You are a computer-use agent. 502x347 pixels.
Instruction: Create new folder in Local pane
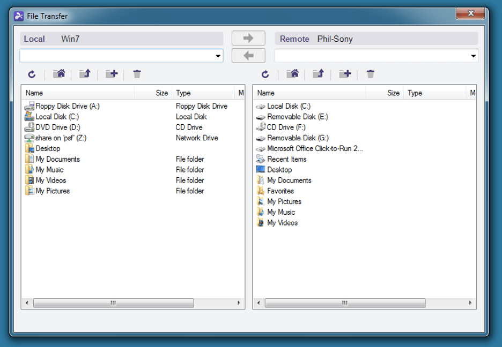(111, 74)
